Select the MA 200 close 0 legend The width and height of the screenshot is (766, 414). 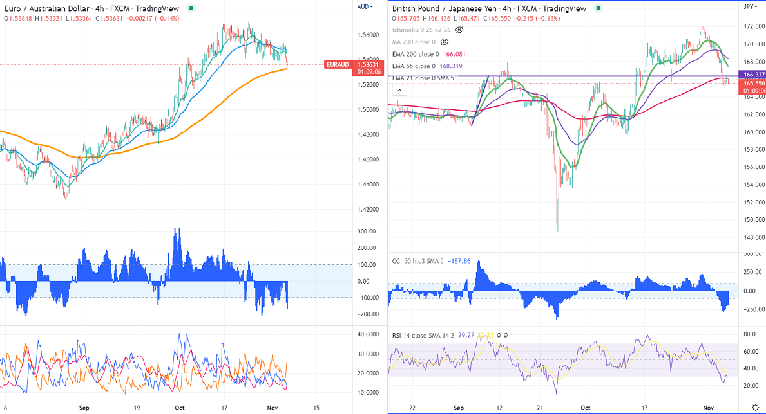[414, 42]
